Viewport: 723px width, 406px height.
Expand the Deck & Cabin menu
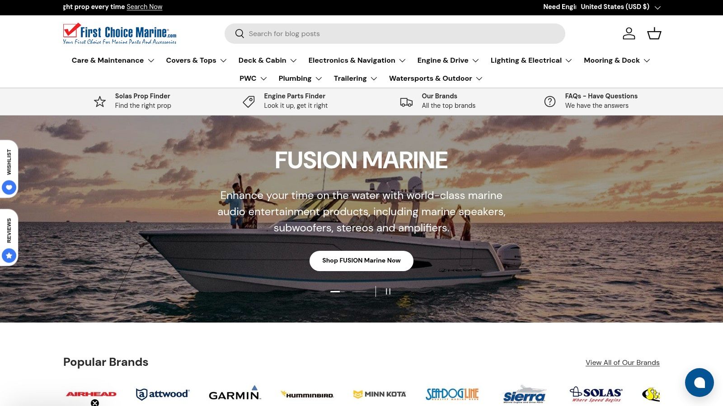(x=268, y=60)
